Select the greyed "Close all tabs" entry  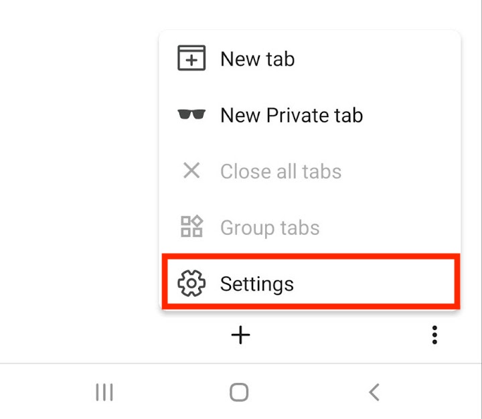[310, 171]
